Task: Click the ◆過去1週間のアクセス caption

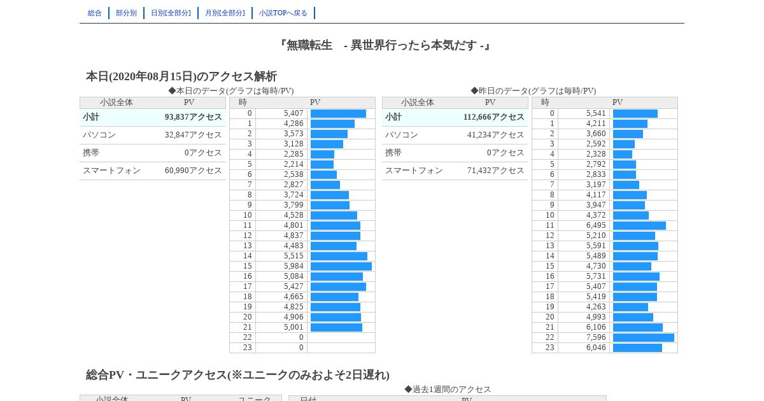Action: (448, 389)
